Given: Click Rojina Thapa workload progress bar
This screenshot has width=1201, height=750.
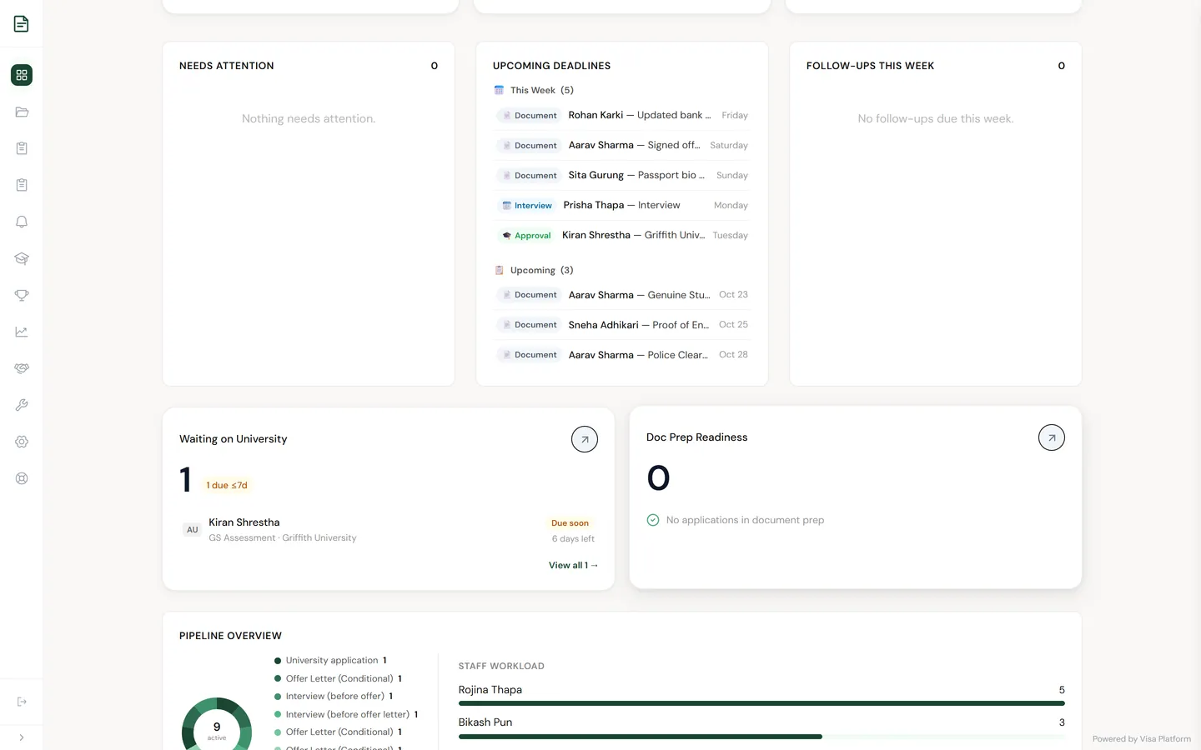Looking at the screenshot, I should [x=761, y=703].
